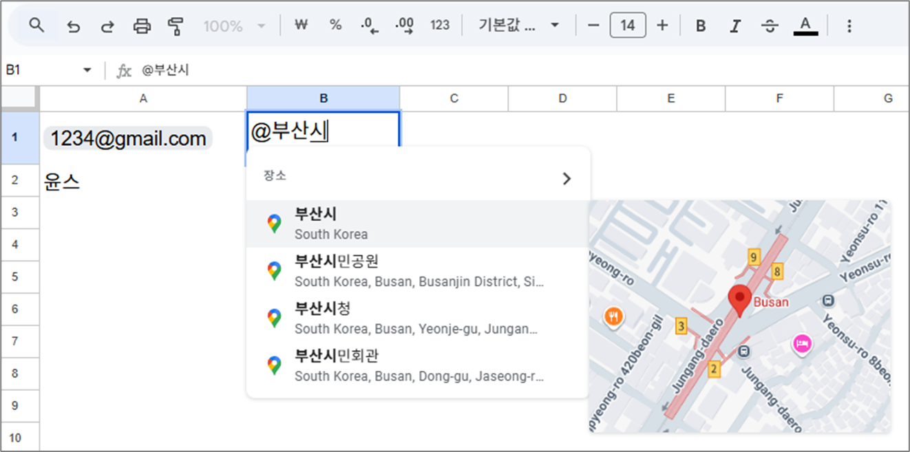Click the red Busan pin on map
Image resolution: width=910 pixels, height=452 pixels.
(x=740, y=300)
